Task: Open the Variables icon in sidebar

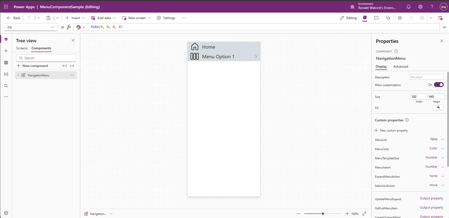Action: [x=6, y=74]
